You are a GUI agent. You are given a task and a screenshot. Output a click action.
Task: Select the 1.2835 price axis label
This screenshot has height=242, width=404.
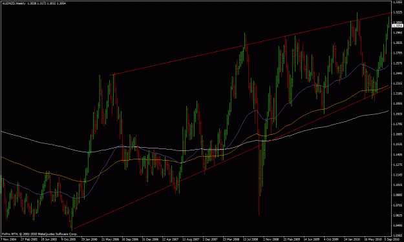398,43
